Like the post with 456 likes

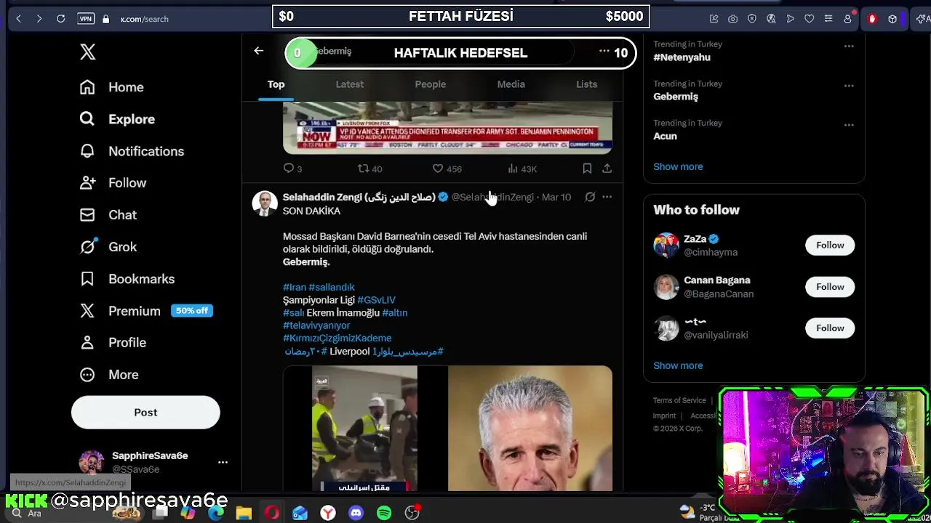click(x=447, y=169)
